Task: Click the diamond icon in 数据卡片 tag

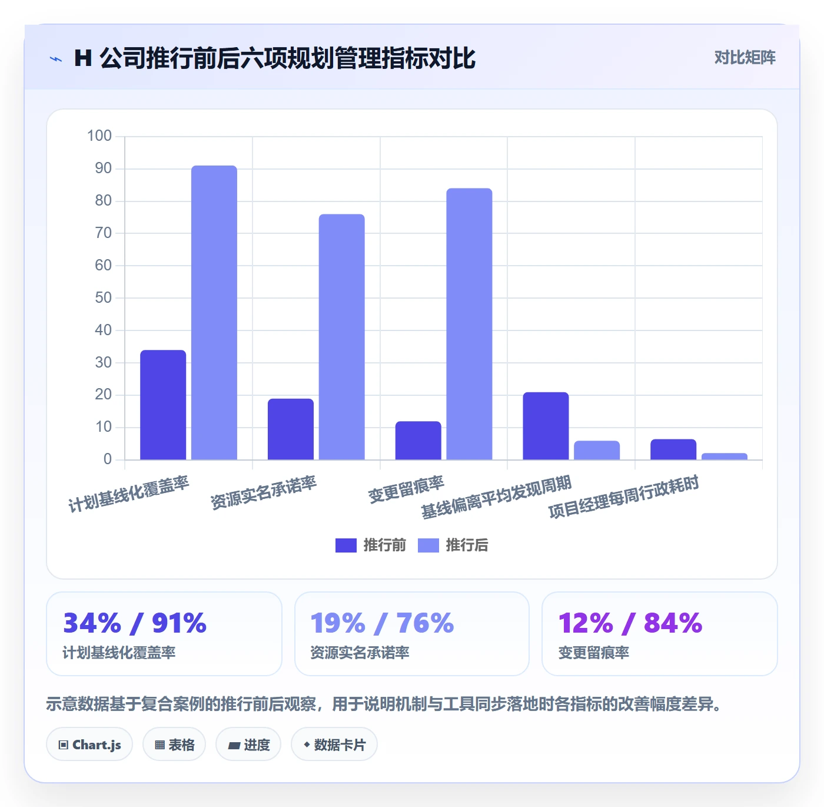Action: [307, 745]
